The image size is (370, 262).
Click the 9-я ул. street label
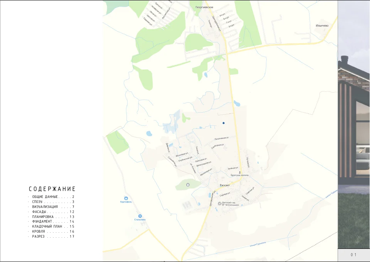[222, 15]
